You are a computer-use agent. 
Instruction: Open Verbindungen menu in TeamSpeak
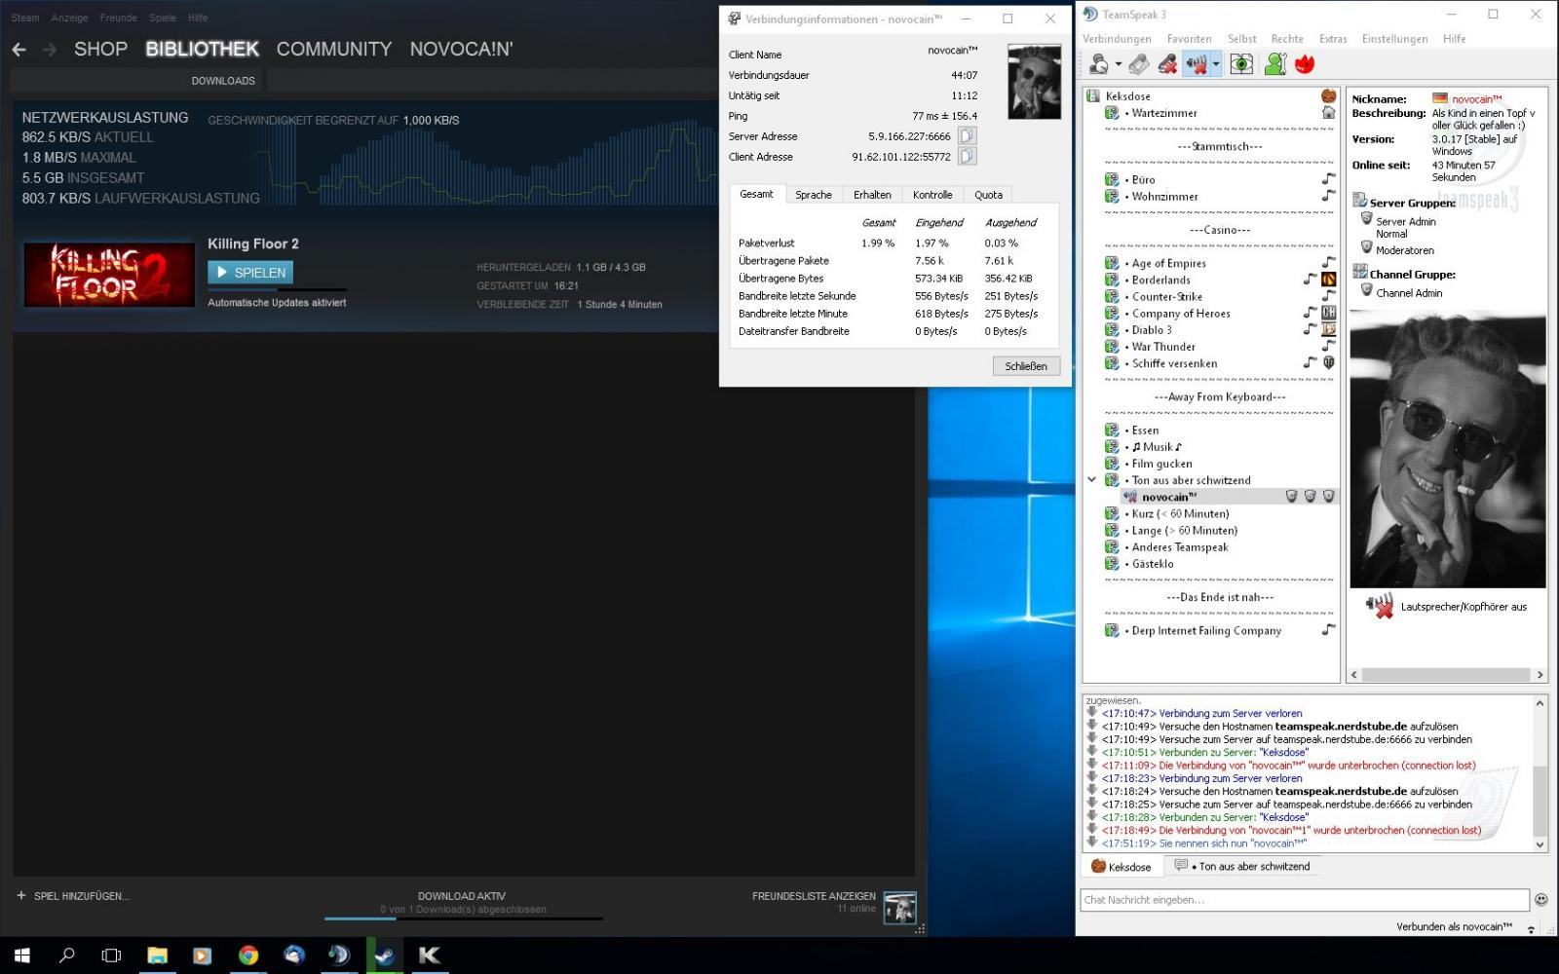(1117, 39)
